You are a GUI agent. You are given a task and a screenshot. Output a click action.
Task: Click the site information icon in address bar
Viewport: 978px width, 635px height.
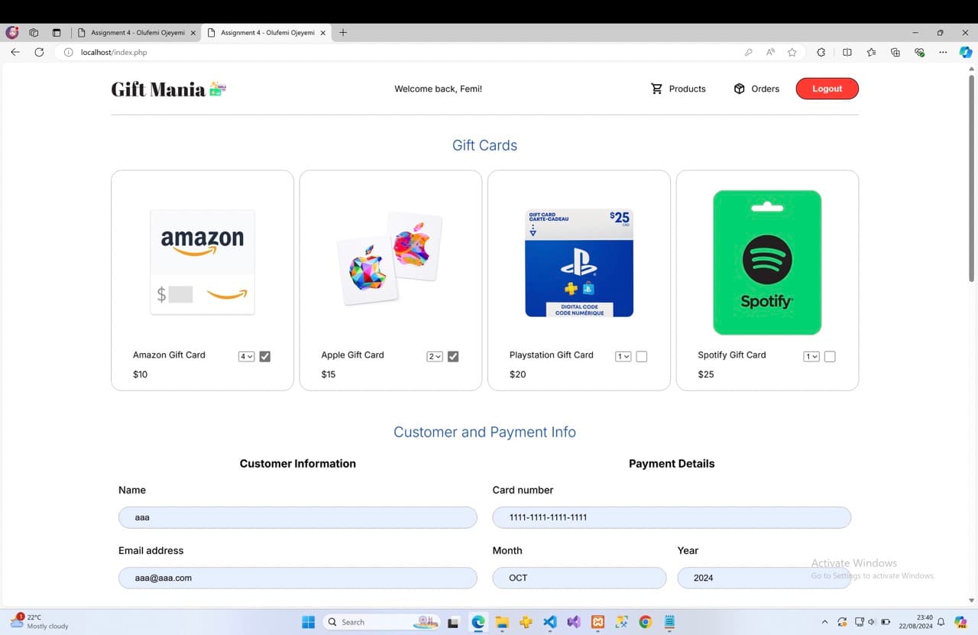point(68,52)
